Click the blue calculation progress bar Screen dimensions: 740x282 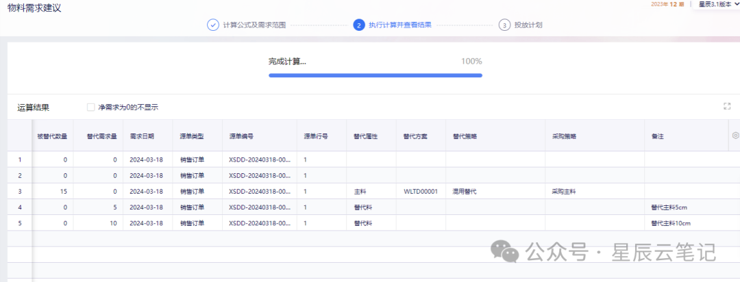coord(375,75)
